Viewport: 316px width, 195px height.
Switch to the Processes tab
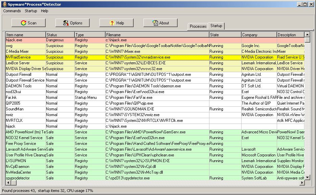(x=198, y=26)
